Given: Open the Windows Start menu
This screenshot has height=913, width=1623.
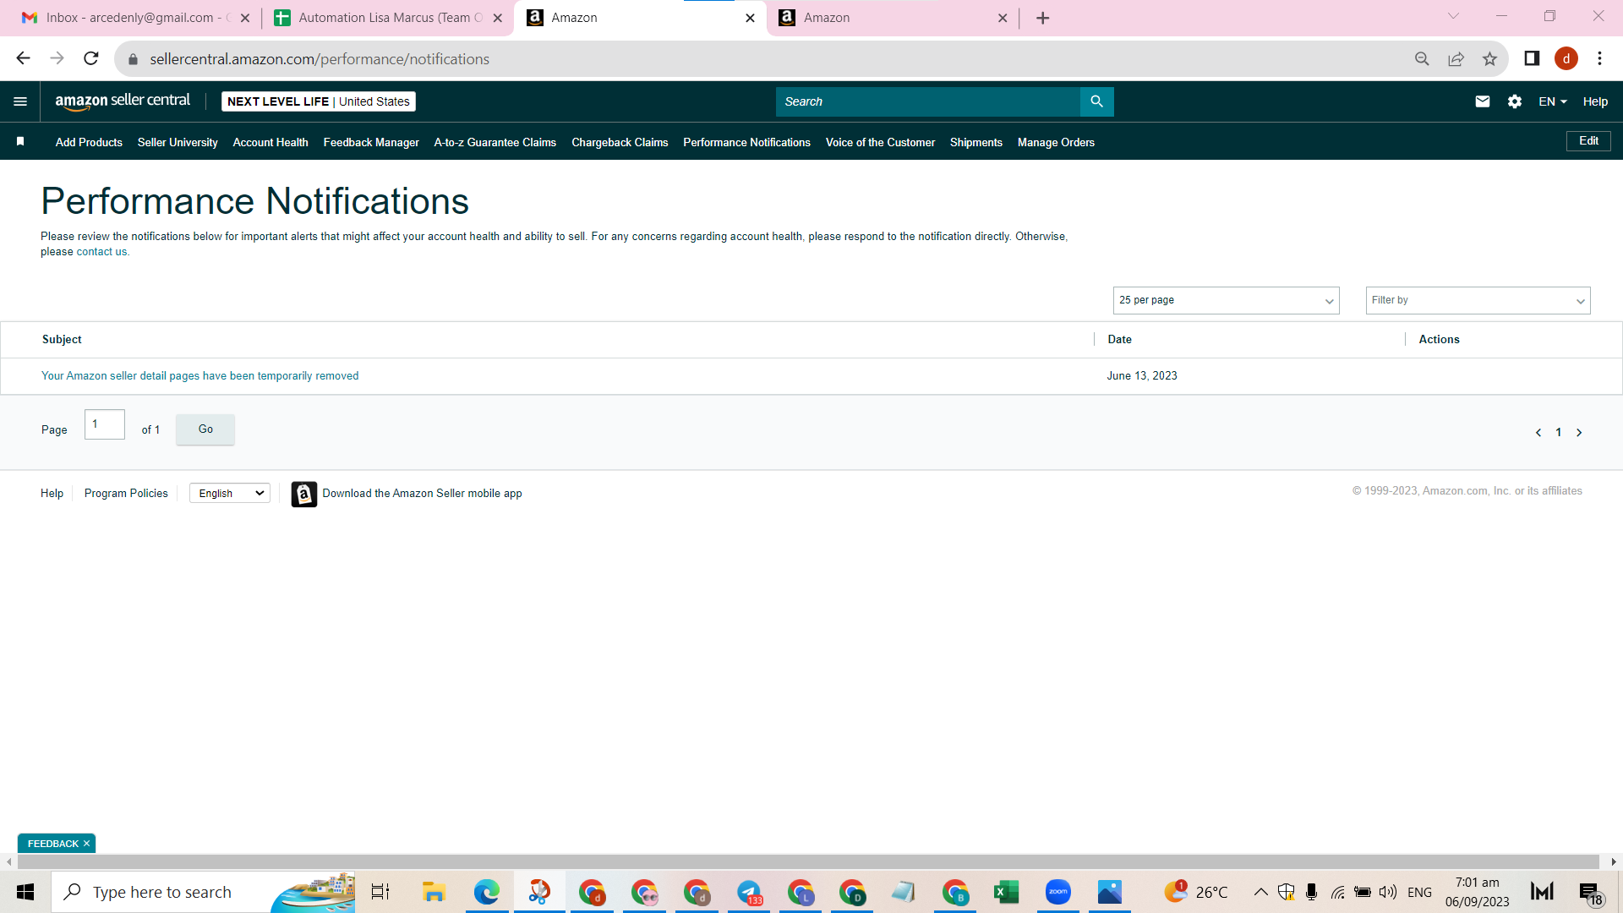Looking at the screenshot, I should [x=25, y=892].
